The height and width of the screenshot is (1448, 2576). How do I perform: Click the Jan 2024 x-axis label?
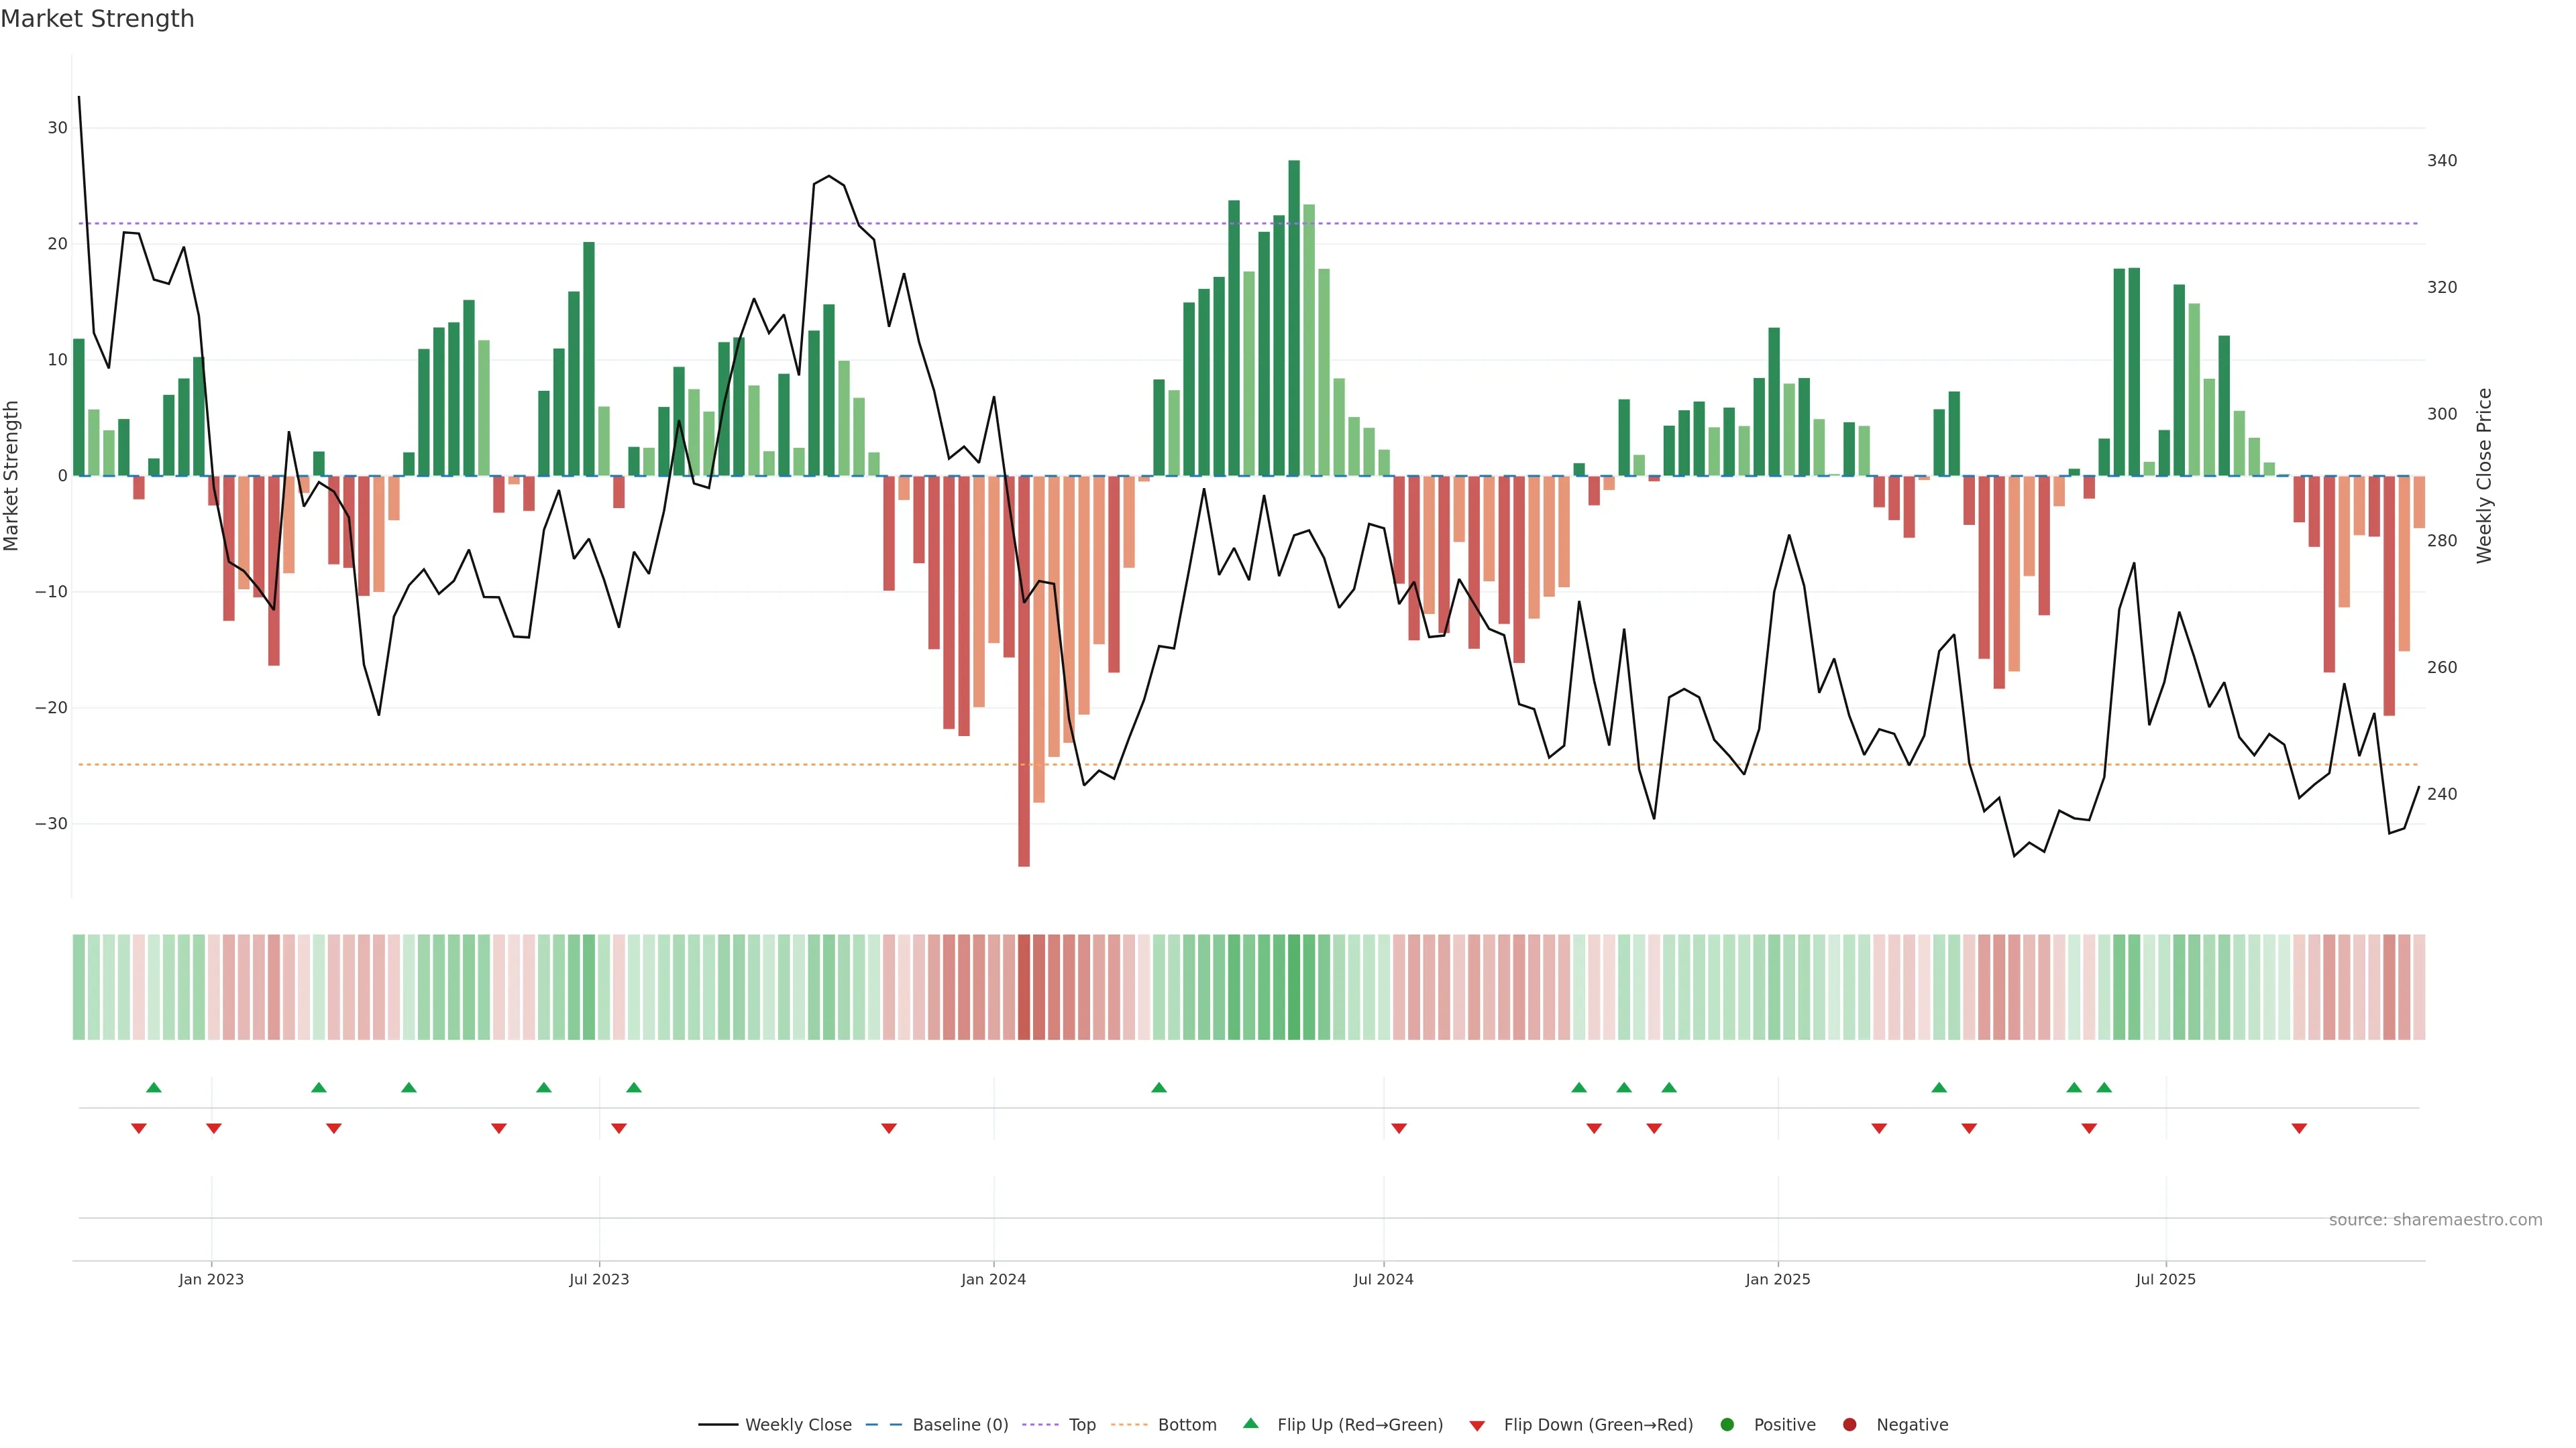coord(993,1279)
